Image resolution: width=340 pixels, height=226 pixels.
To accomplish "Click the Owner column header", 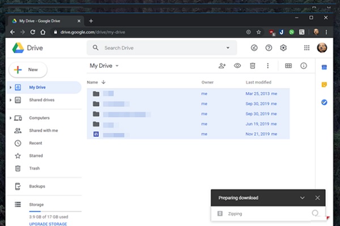I will pyautogui.click(x=207, y=82).
